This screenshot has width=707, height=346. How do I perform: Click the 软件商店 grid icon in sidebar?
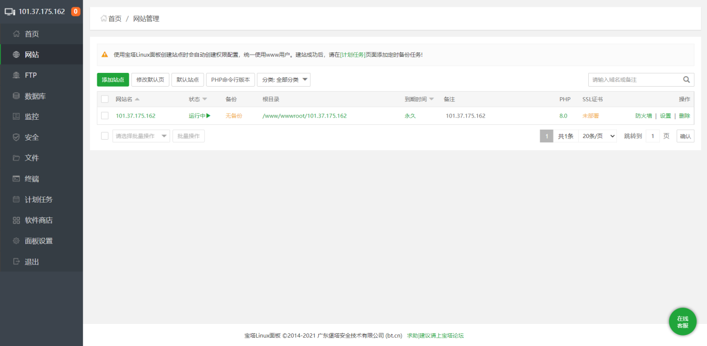coord(16,220)
